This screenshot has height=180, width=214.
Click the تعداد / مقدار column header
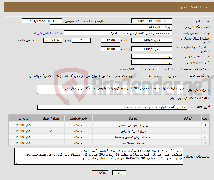click(x=51, y=118)
